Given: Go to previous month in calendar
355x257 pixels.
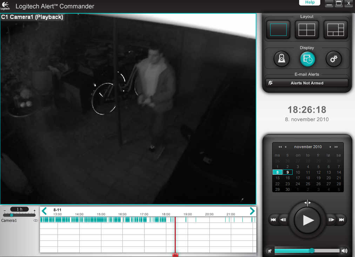Looking at the screenshot, I should (x=286, y=147).
